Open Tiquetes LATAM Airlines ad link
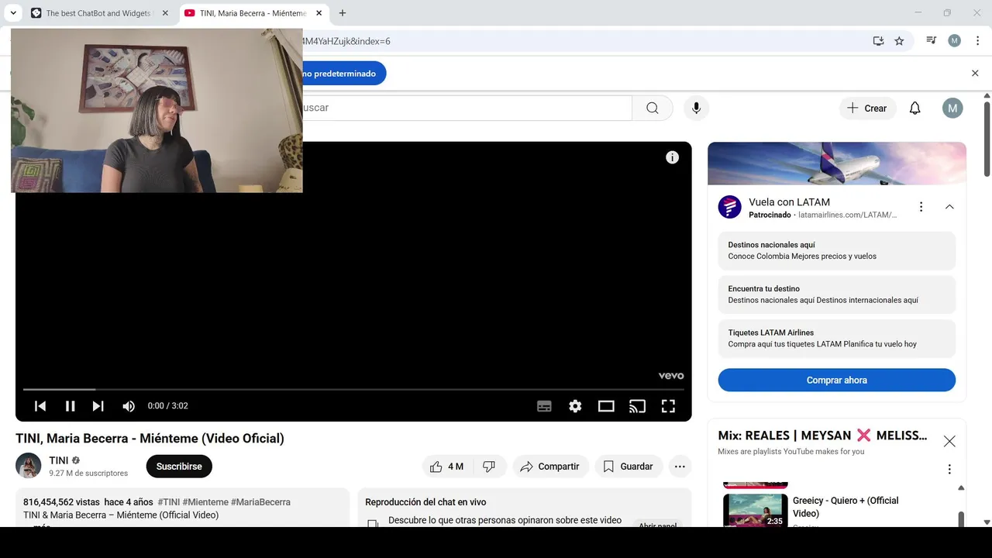 [x=837, y=338]
